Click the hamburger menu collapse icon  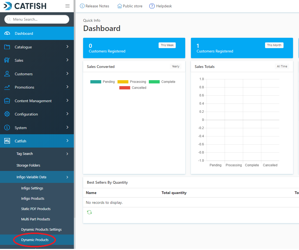coord(68,6)
